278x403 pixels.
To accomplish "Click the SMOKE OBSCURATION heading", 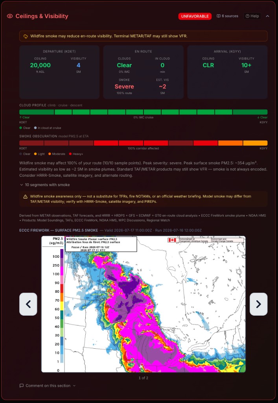I will [x=38, y=136].
